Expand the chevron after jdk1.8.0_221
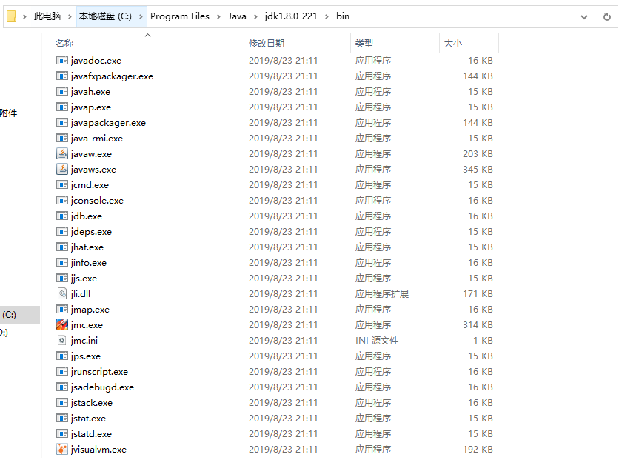Image resolution: width=619 pixels, height=460 pixels. [x=327, y=16]
